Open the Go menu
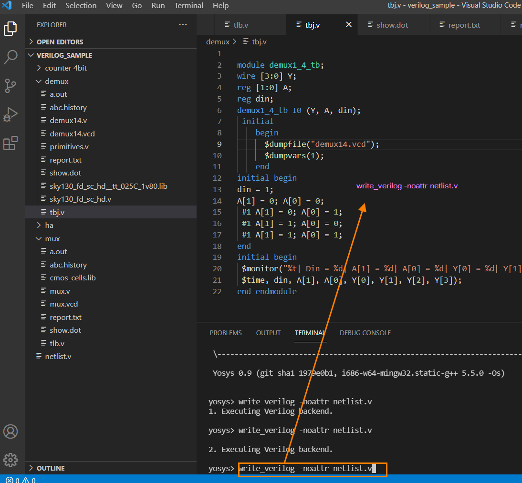This screenshot has width=522, height=483. (x=137, y=6)
